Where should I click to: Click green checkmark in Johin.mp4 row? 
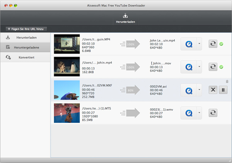pyautogui.click(x=221, y=67)
